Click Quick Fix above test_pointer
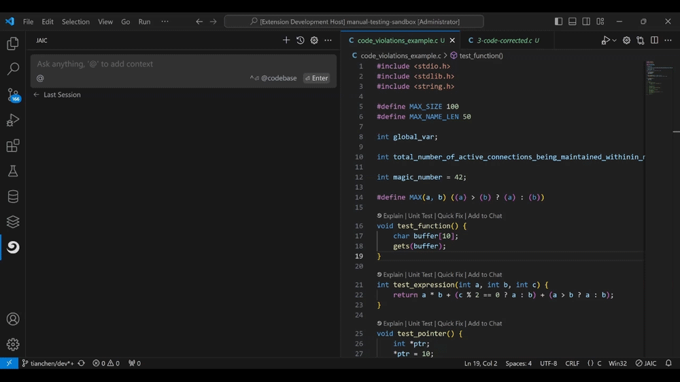The width and height of the screenshot is (680, 382). [450, 324]
